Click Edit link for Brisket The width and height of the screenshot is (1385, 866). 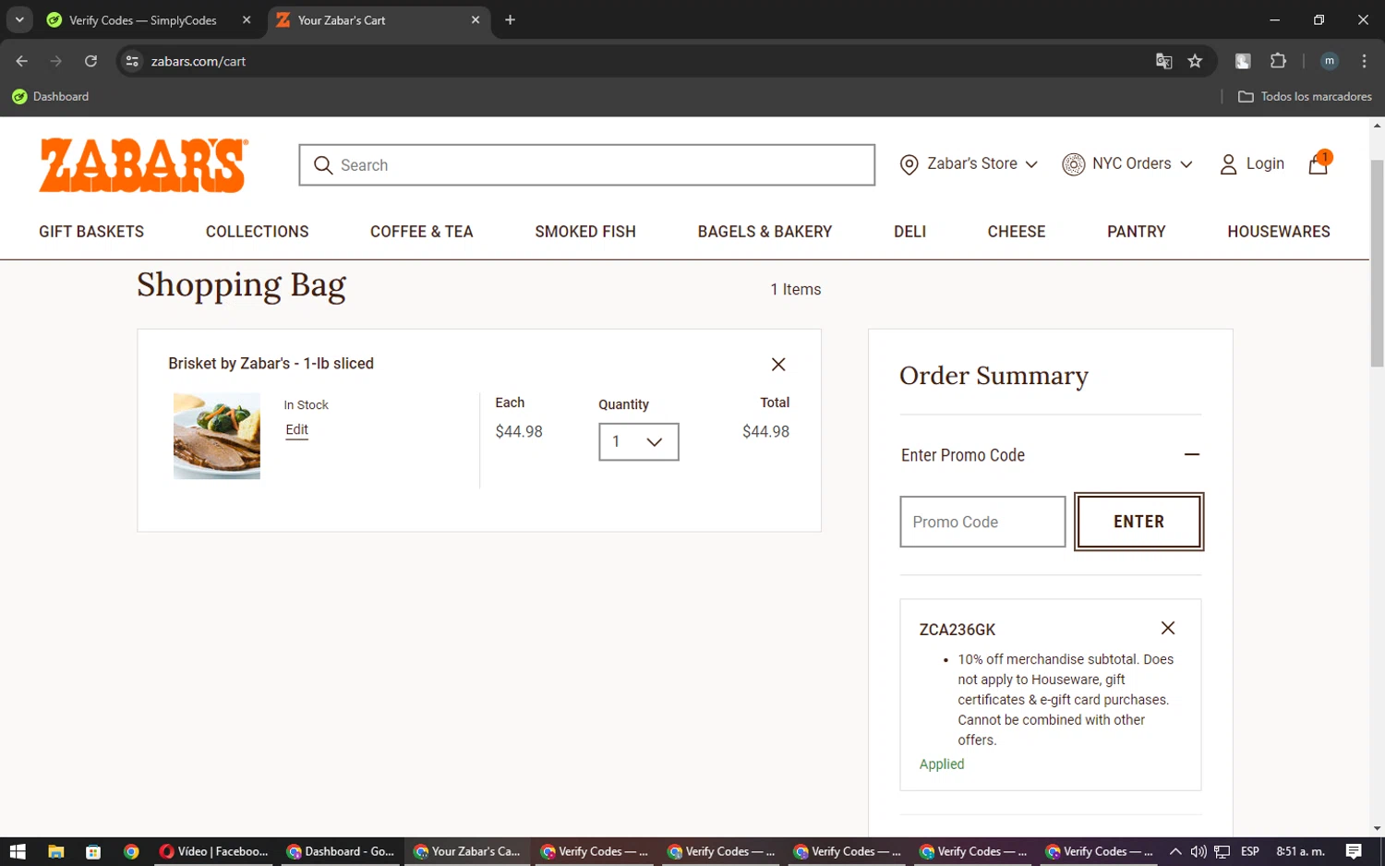click(x=296, y=430)
